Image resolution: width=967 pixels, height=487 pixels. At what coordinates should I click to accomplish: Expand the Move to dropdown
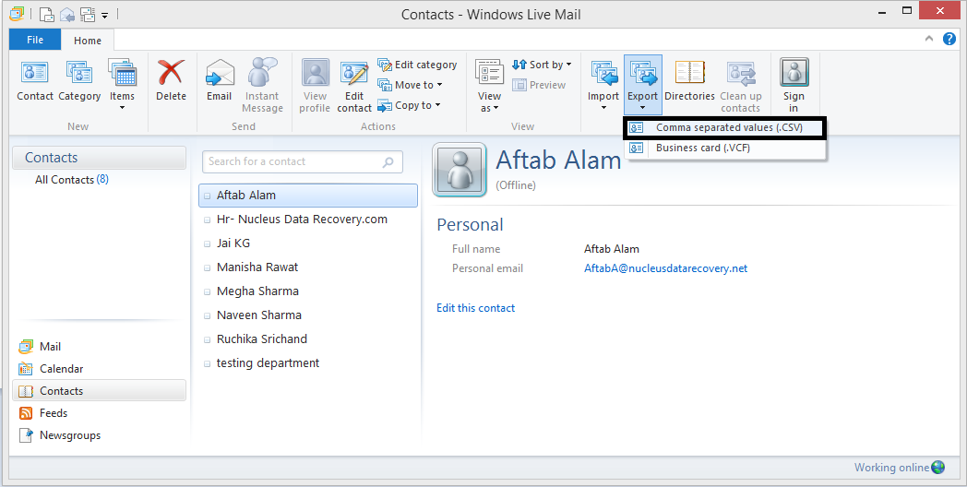411,85
